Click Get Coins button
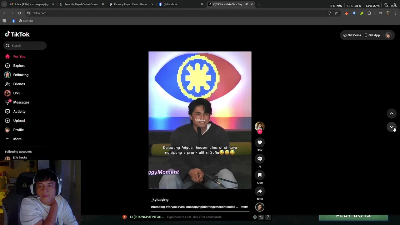Image resolution: width=400 pixels, height=225 pixels. point(352,35)
